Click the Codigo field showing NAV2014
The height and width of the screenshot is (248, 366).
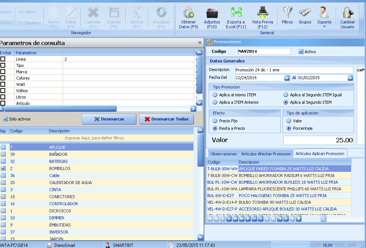[x=264, y=51]
